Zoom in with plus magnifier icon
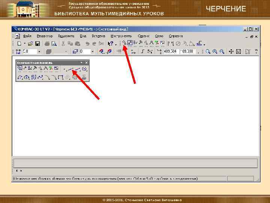The image size is (270, 203). 215,52
